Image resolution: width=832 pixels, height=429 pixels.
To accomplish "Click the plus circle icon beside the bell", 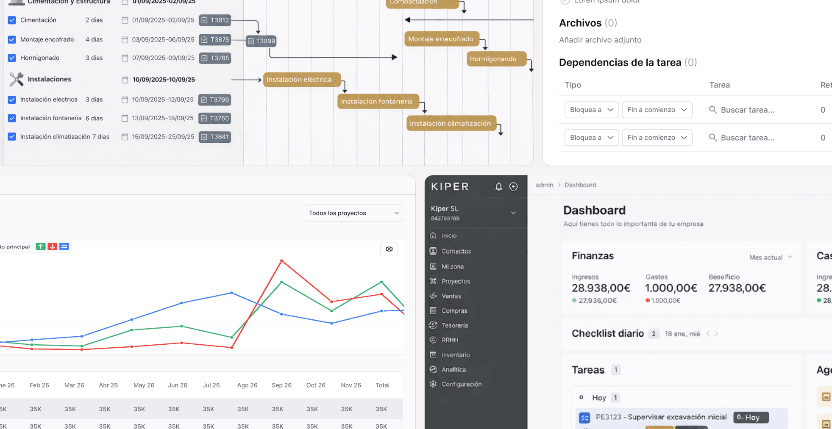I will tap(513, 187).
